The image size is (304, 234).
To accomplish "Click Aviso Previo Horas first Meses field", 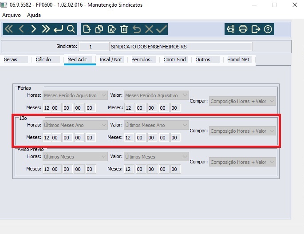I will 47,169.
